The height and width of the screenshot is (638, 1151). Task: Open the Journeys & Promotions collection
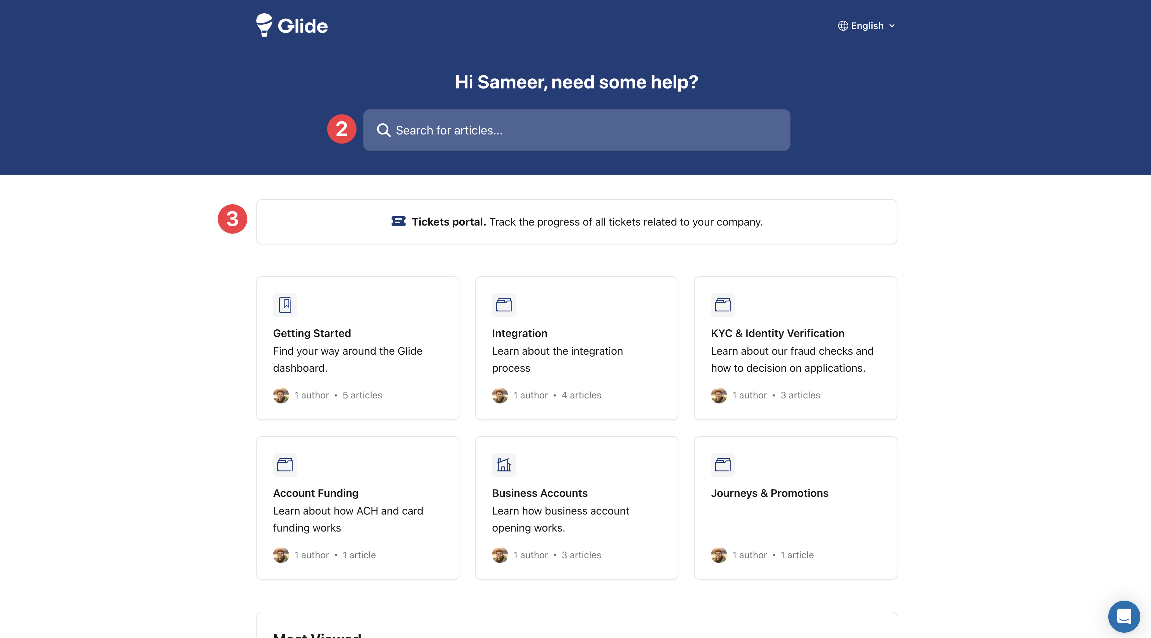coord(769,493)
